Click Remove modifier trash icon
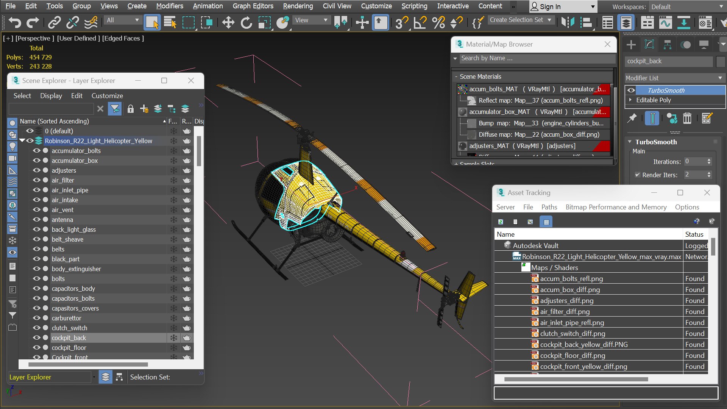Image resolution: width=727 pixels, height=409 pixels. [x=687, y=118]
